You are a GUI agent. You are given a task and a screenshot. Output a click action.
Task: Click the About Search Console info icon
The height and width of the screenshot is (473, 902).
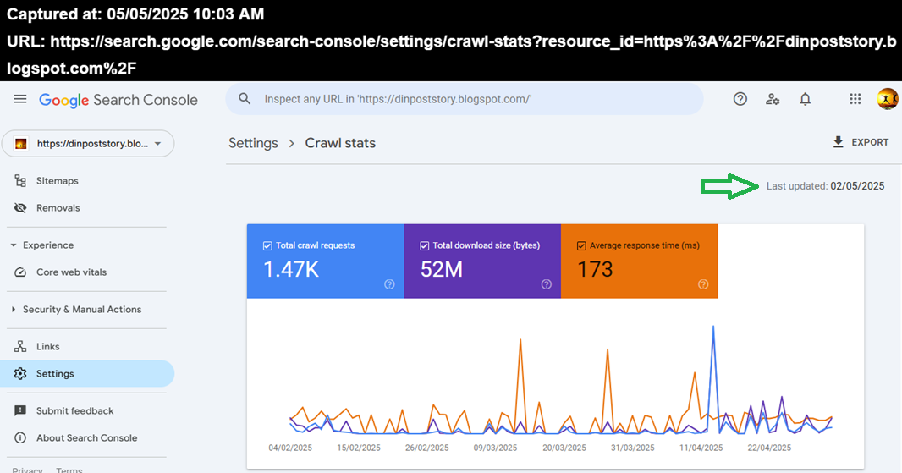[x=20, y=438]
